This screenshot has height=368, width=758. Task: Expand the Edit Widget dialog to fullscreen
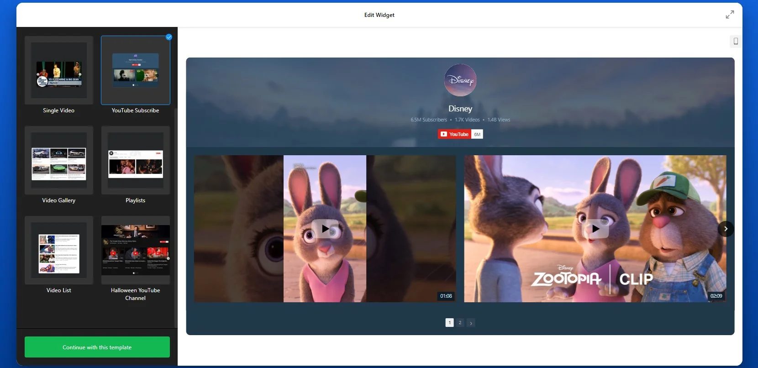[730, 15]
